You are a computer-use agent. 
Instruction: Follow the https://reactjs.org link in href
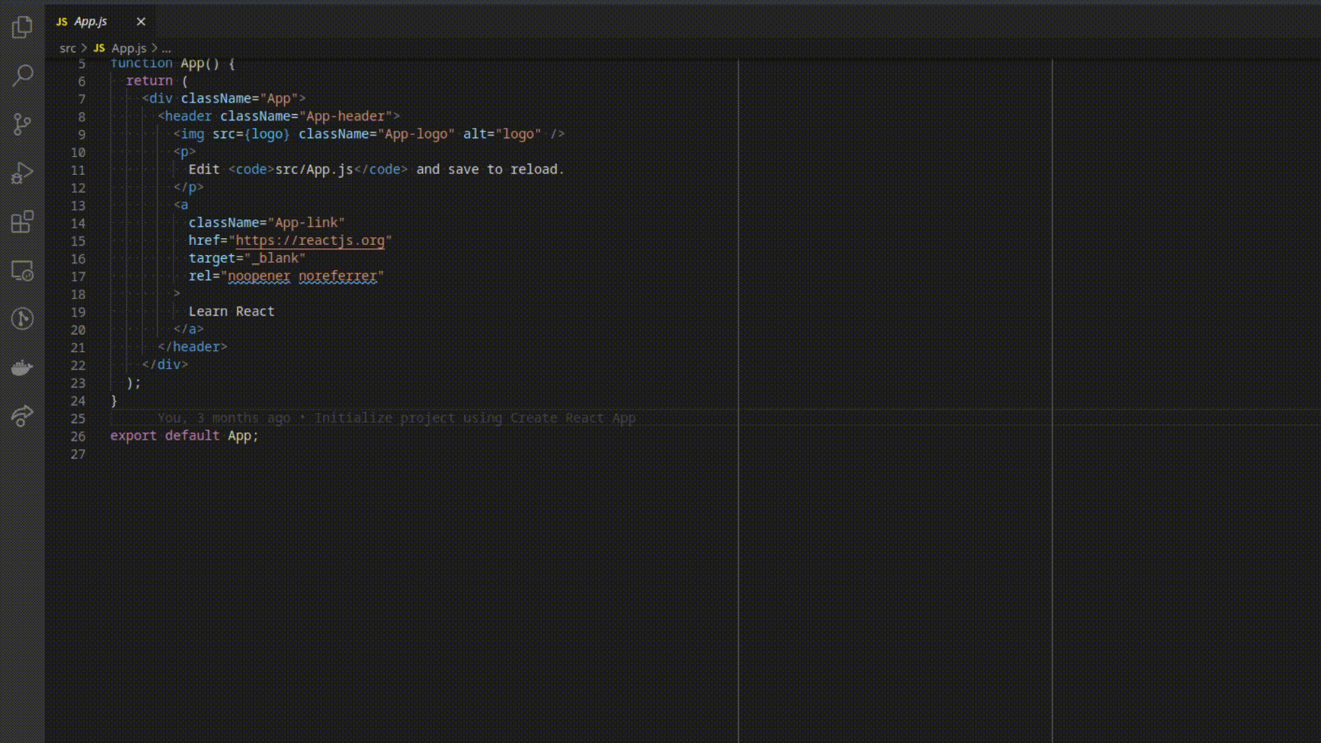tap(310, 241)
